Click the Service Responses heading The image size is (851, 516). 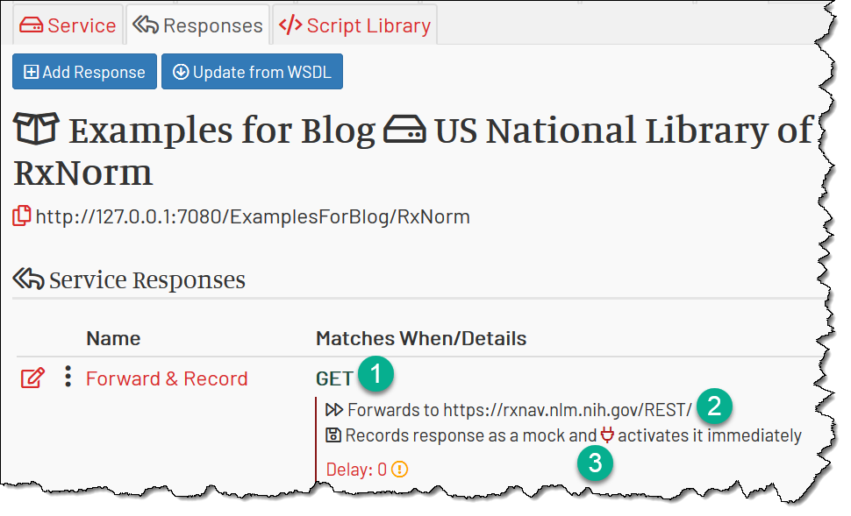point(147,280)
